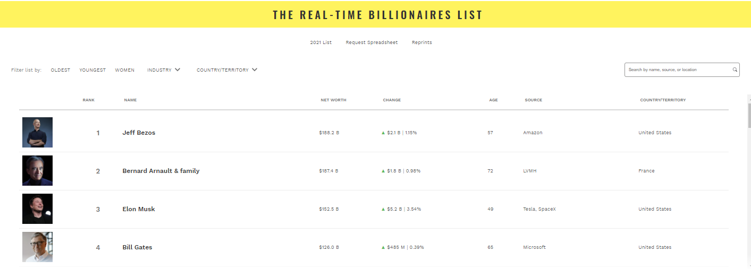
Task: Open Jeff Bezos name link
Action: 139,133
